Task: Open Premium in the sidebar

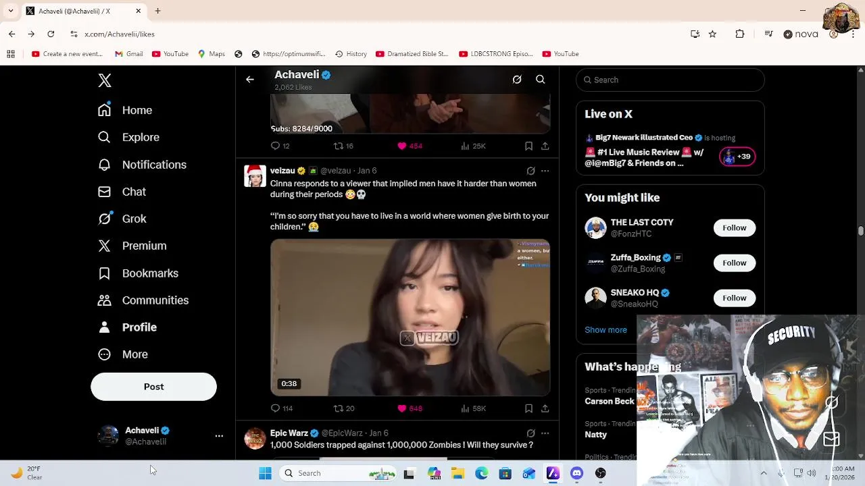Action: tap(132, 246)
